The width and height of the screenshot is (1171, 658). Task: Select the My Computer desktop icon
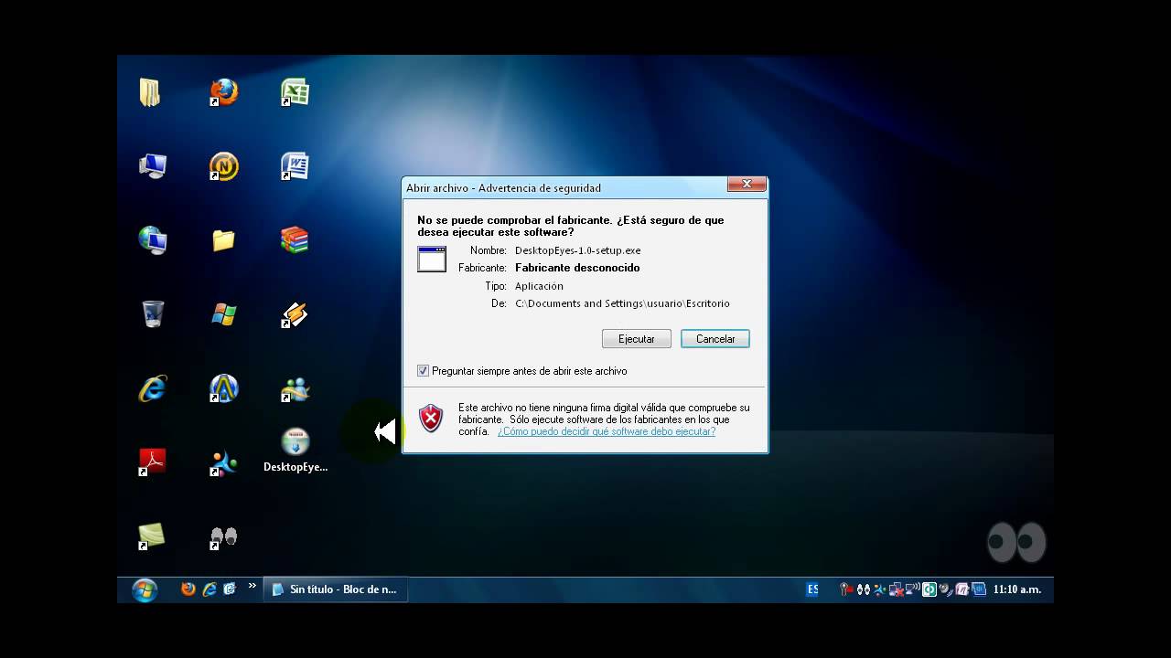[152, 166]
